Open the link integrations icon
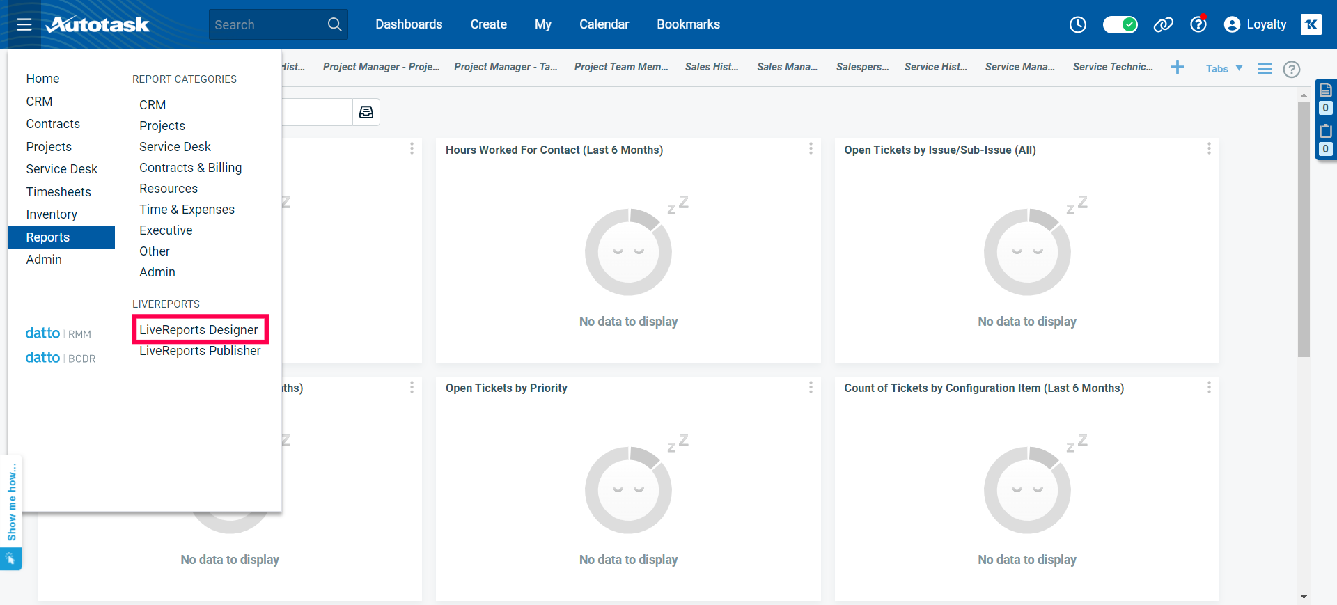 pyautogui.click(x=1163, y=24)
